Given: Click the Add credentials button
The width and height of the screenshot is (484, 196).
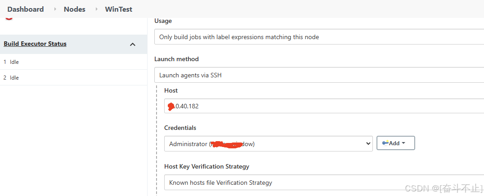Looking at the screenshot, I should pos(396,143).
